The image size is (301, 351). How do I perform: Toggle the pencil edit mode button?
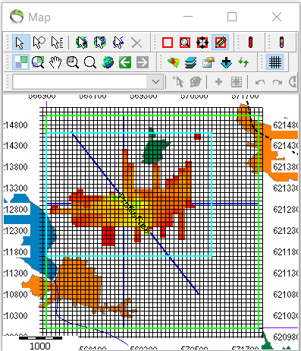tap(220, 43)
